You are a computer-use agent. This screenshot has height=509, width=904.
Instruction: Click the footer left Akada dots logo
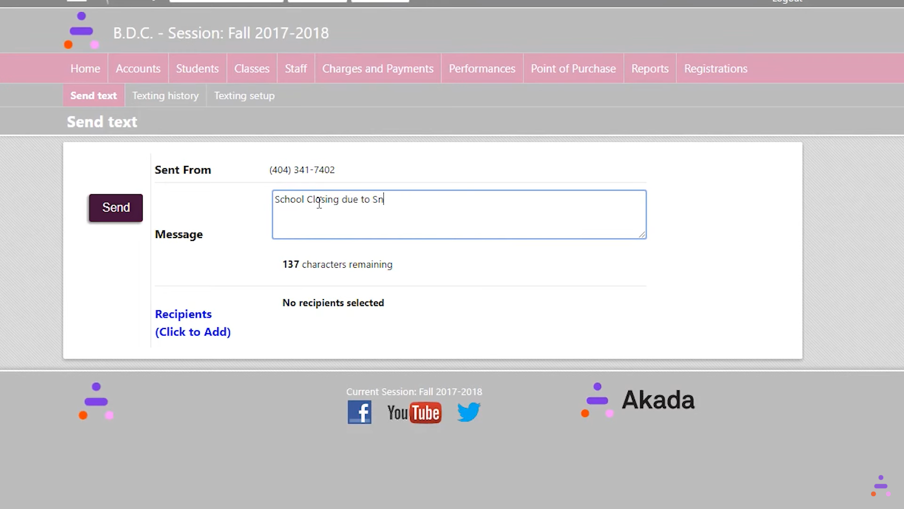pyautogui.click(x=96, y=402)
